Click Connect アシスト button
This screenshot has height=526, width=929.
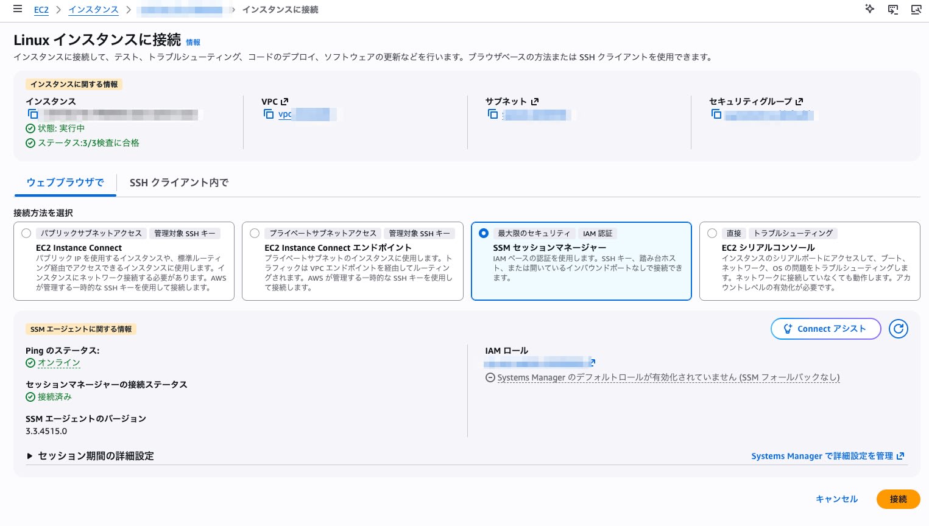(x=825, y=329)
